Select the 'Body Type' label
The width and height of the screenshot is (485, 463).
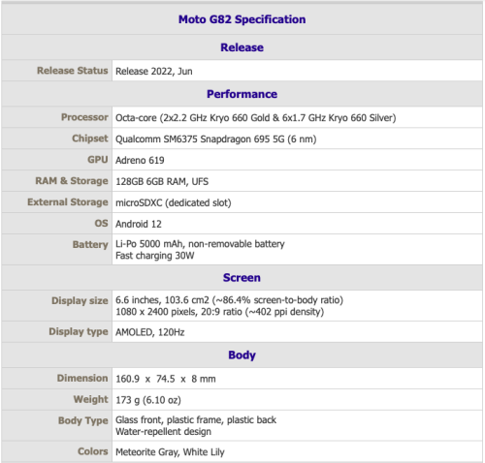tap(83, 420)
